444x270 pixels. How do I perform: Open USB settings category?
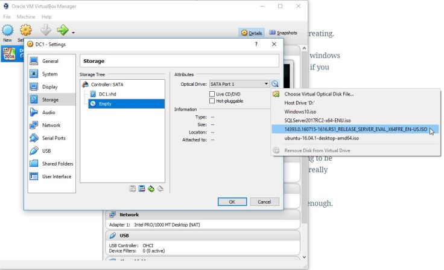51,151
